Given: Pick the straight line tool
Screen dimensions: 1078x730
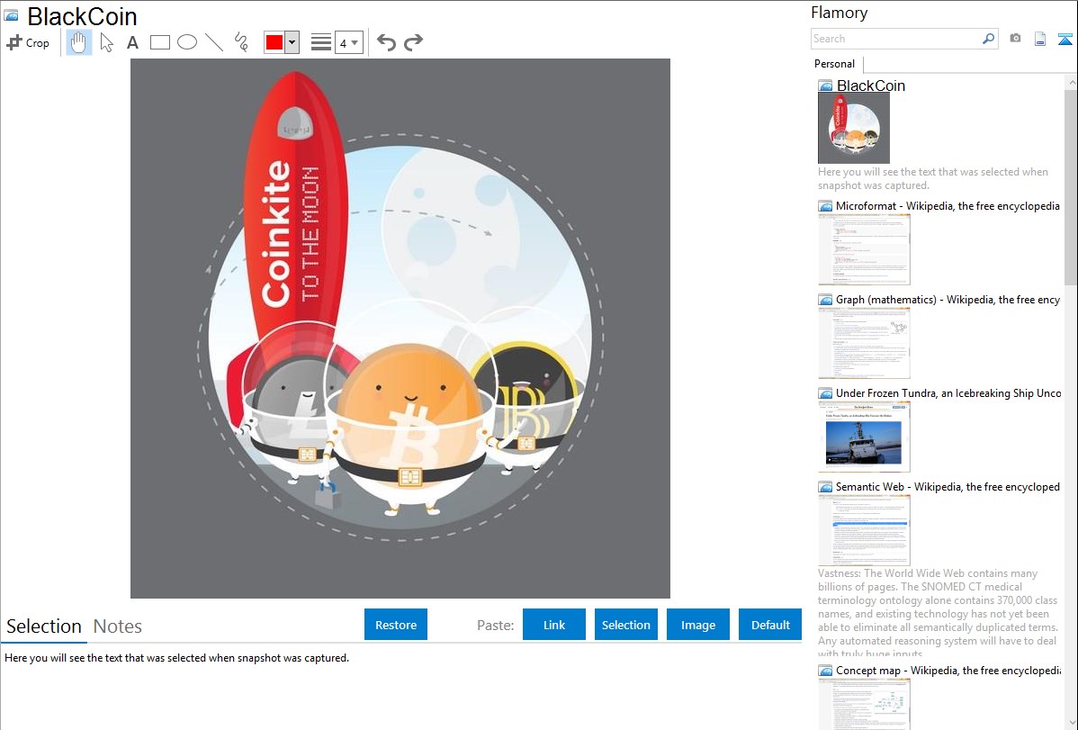Looking at the screenshot, I should (214, 42).
